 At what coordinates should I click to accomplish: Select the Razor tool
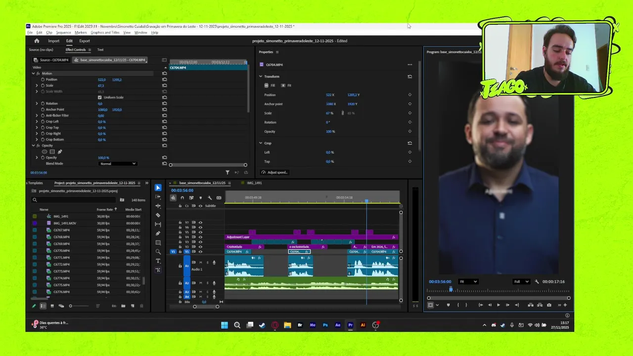(158, 215)
